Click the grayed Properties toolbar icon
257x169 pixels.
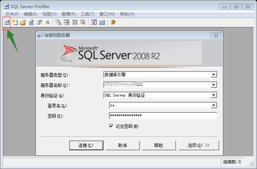click(39, 22)
